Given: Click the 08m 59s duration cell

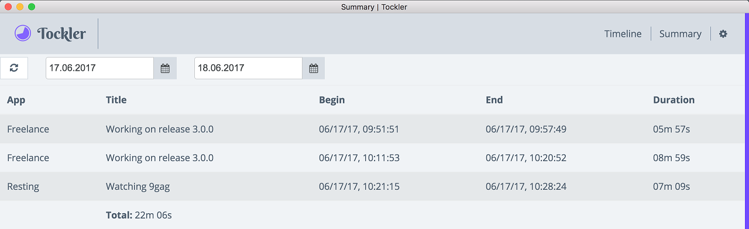Looking at the screenshot, I should [x=671, y=158].
